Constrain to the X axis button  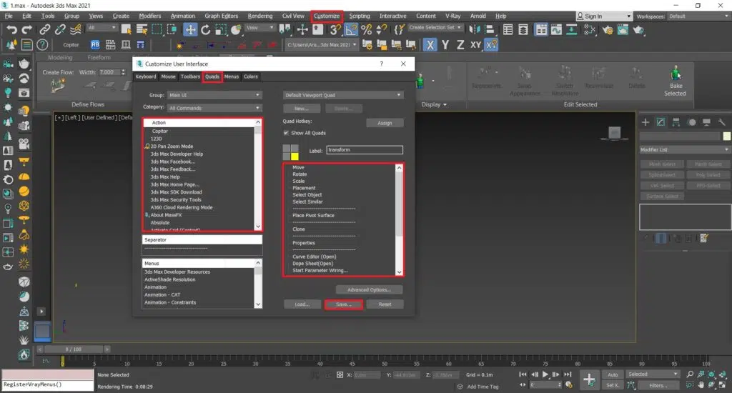pyautogui.click(x=430, y=44)
